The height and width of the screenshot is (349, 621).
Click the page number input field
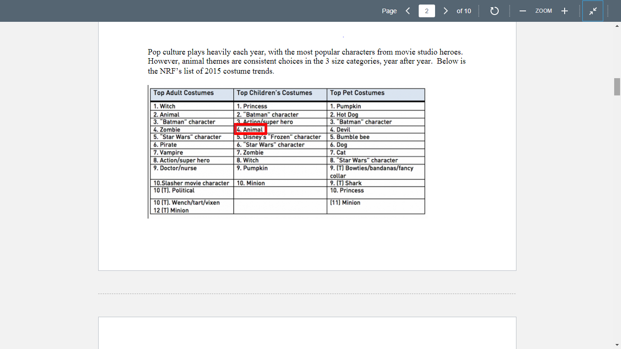pos(426,10)
